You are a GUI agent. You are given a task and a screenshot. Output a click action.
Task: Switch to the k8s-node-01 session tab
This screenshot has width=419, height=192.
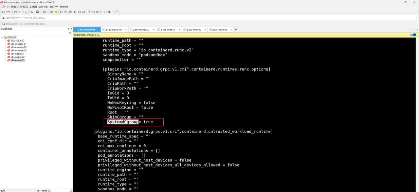tap(168, 29)
